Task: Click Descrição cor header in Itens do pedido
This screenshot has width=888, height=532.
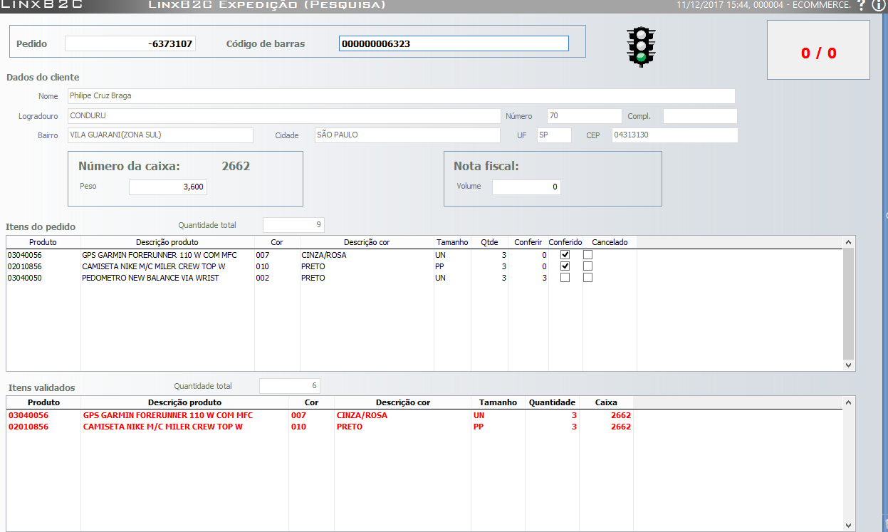Action: (367, 242)
